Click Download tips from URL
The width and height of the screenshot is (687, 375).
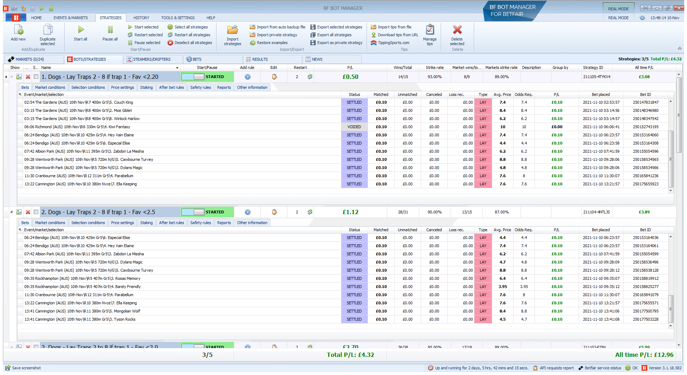point(395,35)
